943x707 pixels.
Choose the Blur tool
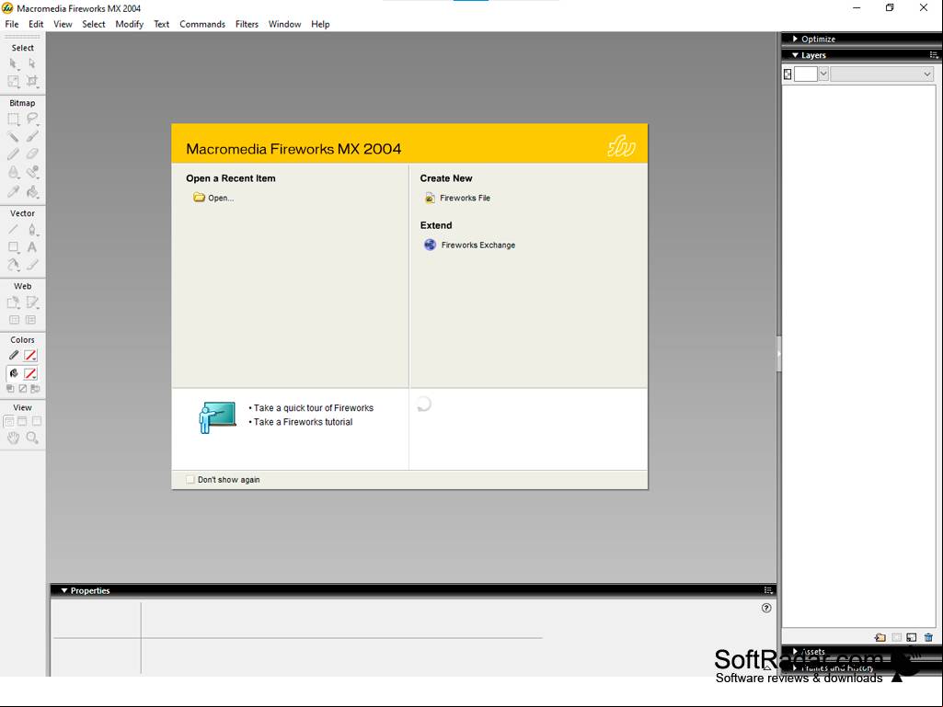(13, 173)
